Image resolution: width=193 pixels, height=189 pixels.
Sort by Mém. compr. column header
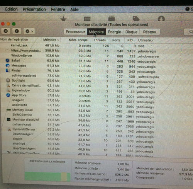78,40
